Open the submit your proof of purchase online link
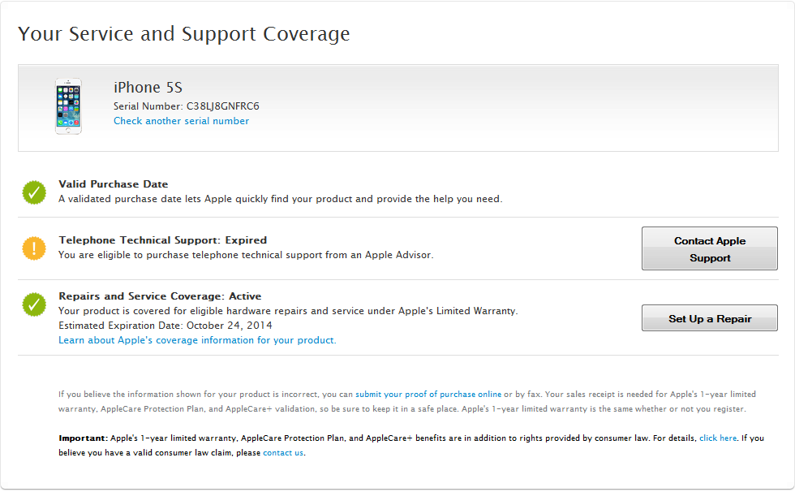 [x=428, y=394]
